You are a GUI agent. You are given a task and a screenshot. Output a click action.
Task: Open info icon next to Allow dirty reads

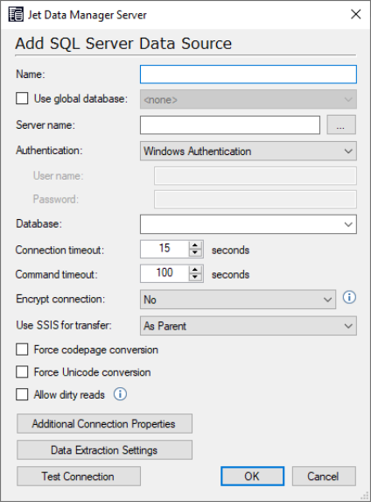120,394
